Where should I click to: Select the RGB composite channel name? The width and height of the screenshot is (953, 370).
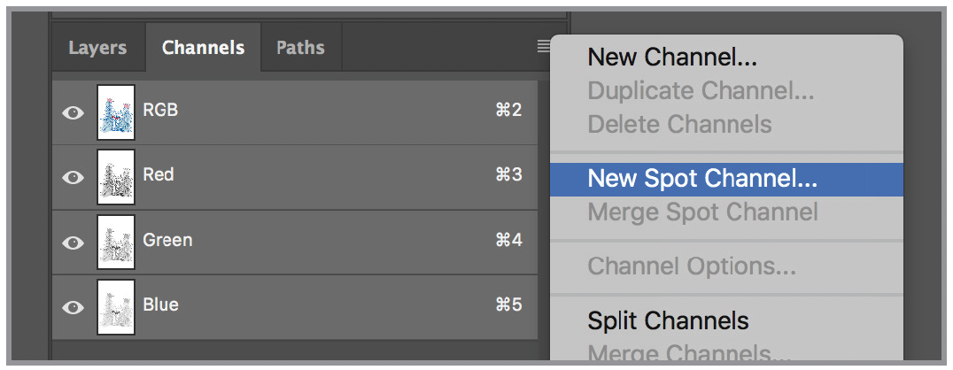(x=160, y=110)
